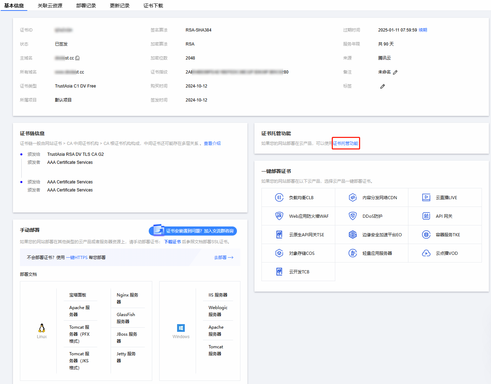Click 去部署 arrow link

(x=224, y=258)
